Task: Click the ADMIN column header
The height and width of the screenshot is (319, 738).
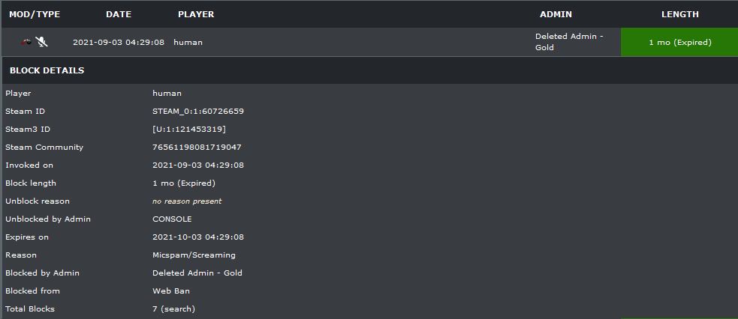Action: (556, 14)
